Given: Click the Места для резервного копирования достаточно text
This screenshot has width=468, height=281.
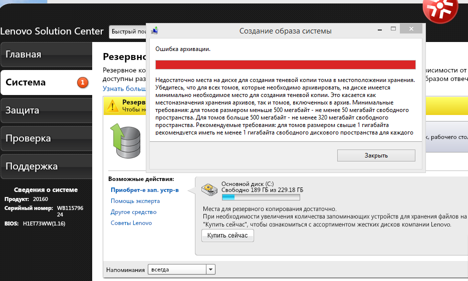Looking at the screenshot, I should pos(270,209).
